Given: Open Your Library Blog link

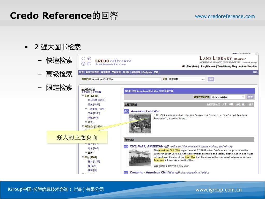Looking at the screenshot, I should click(x=227, y=66).
